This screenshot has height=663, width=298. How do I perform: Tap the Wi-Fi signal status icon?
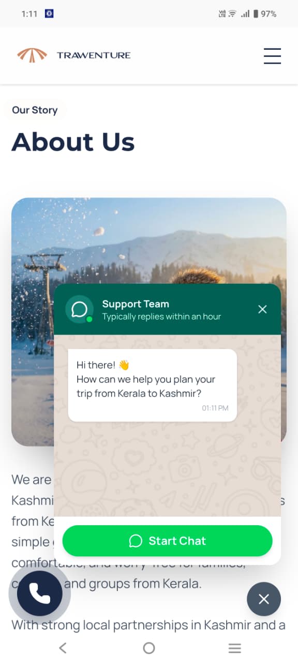232,14
